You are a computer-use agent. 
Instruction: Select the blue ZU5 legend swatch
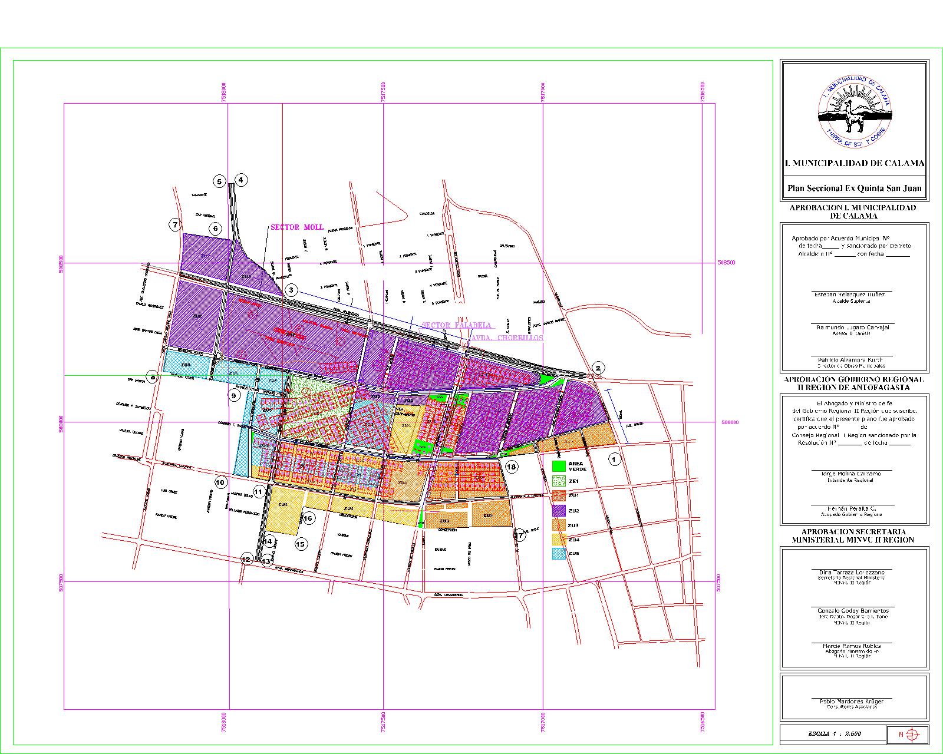pos(559,554)
